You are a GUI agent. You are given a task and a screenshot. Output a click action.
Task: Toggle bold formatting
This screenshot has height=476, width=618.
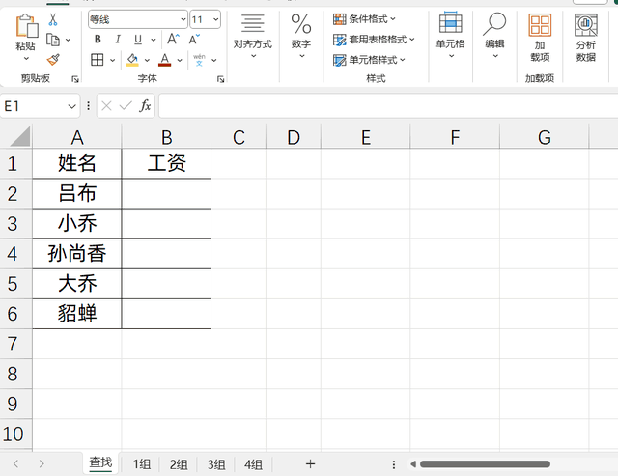98,40
